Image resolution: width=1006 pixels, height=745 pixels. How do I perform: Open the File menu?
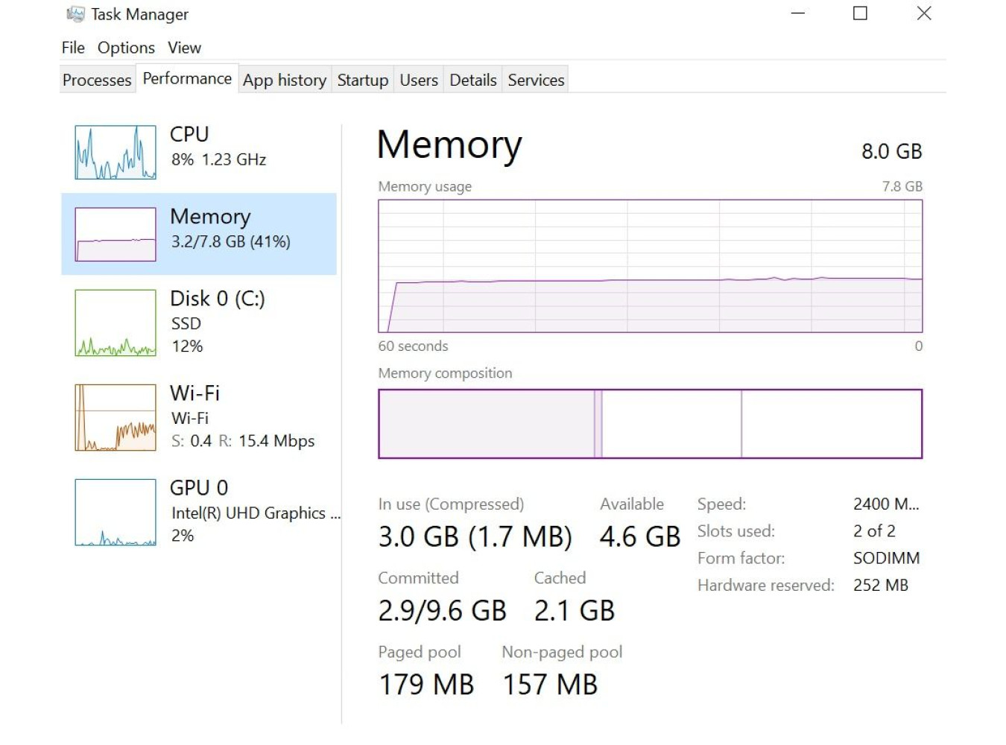click(73, 48)
